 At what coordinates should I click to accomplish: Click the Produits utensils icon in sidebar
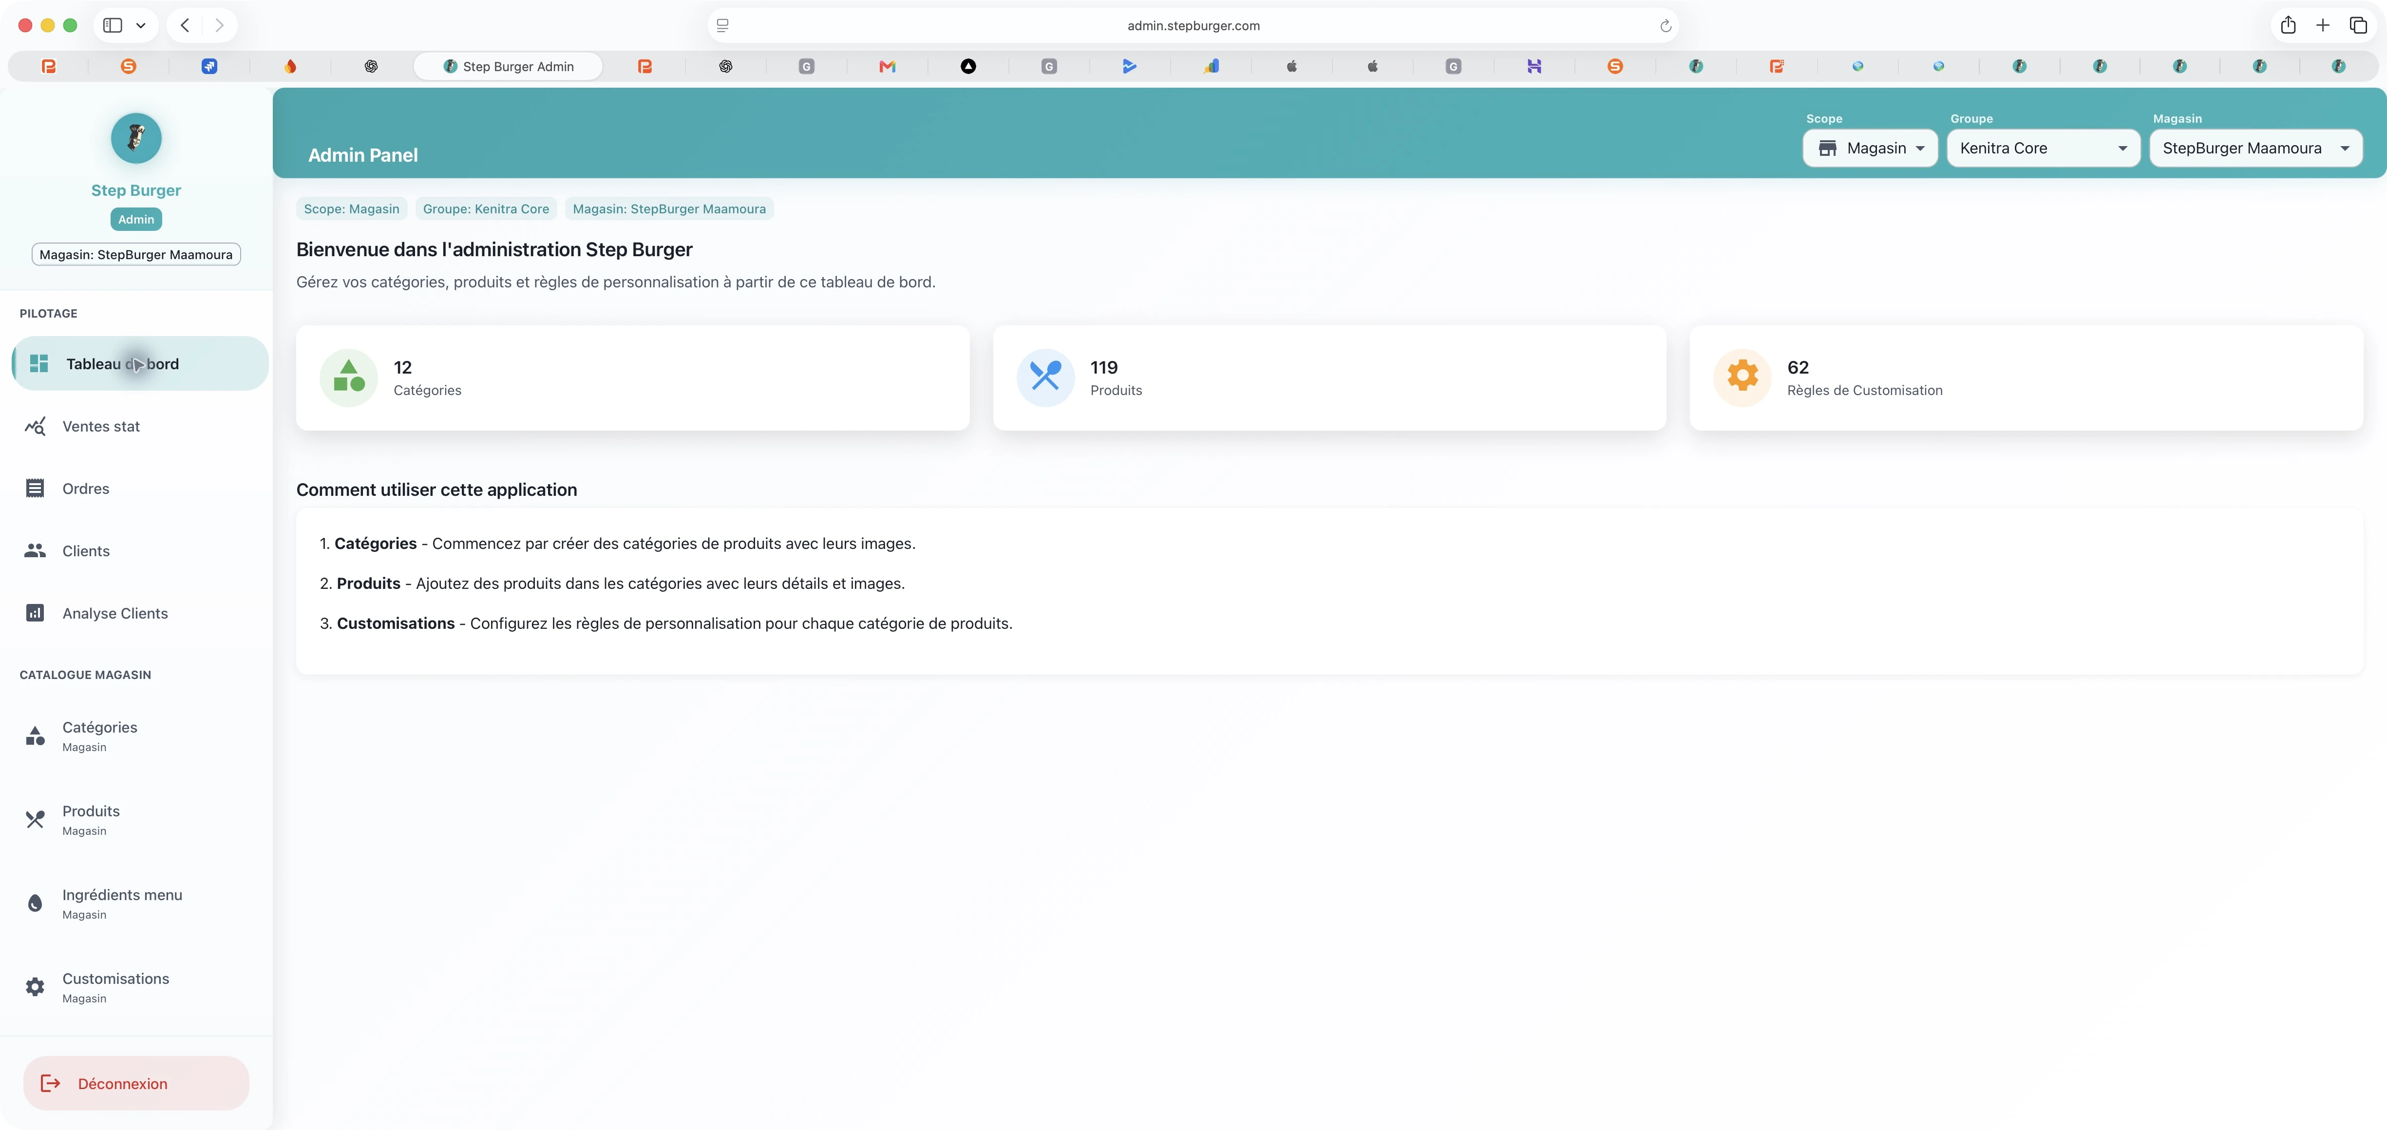tap(35, 819)
